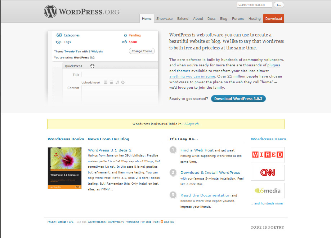Screen dimensions: 331x238
Task: Open News From Our Blog heading
Action: 108,139
